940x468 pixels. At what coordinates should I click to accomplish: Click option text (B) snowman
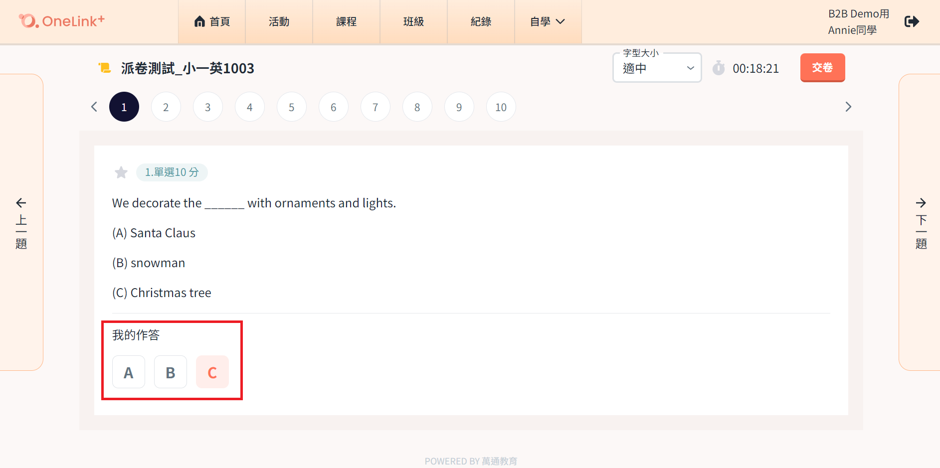149,263
